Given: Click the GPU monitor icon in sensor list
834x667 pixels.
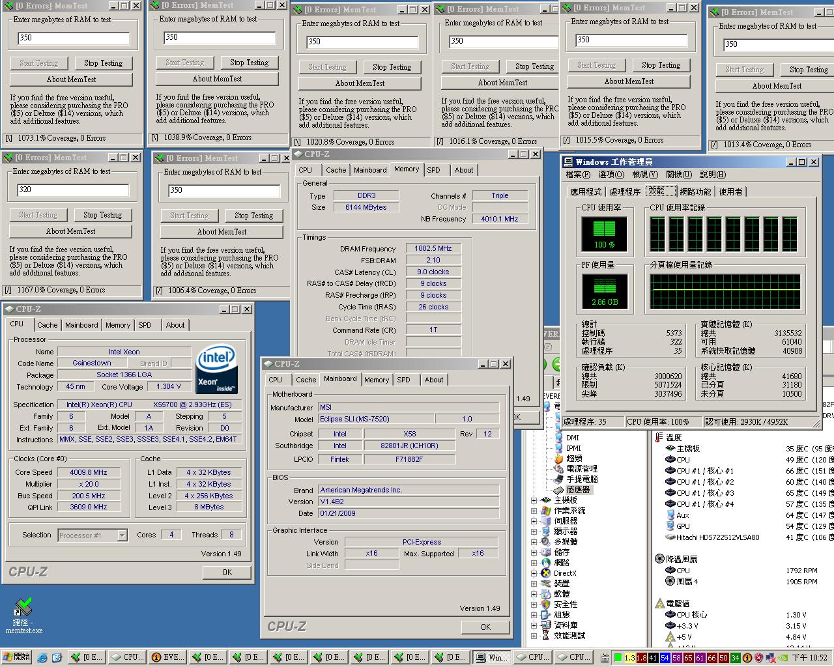Looking at the screenshot, I should (670, 526).
